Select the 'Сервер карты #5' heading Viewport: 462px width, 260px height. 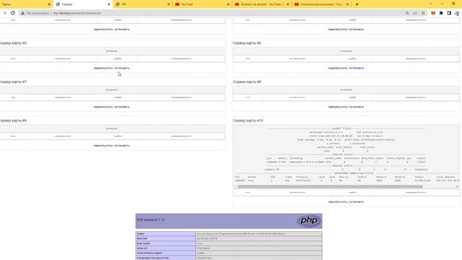tap(13, 43)
